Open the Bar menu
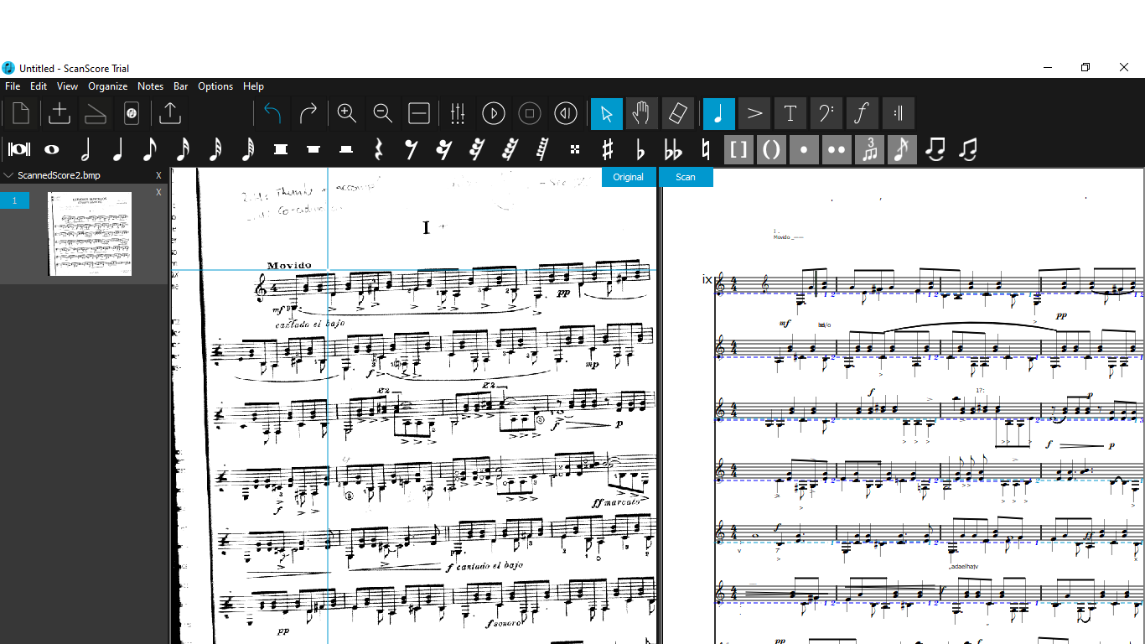The height and width of the screenshot is (644, 1145). (x=181, y=86)
